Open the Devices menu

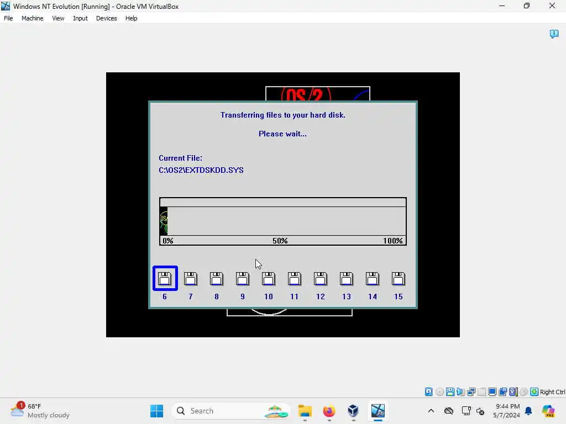pos(107,18)
